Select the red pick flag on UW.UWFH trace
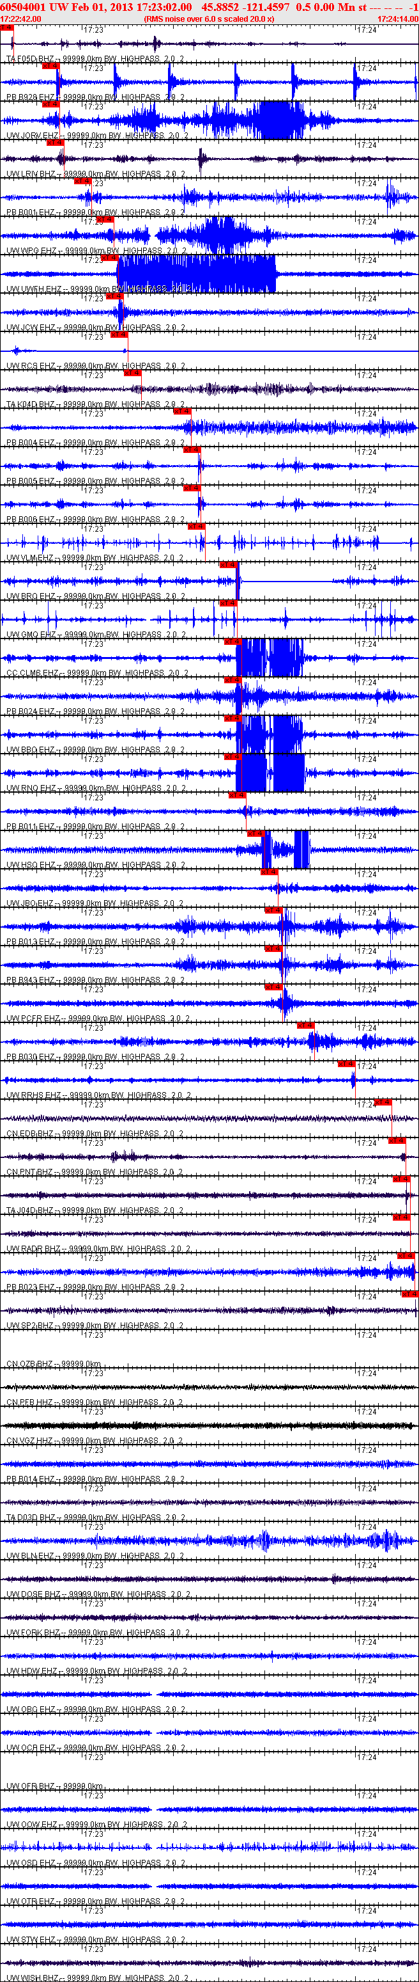This screenshot has width=419, height=1982. click(x=110, y=258)
